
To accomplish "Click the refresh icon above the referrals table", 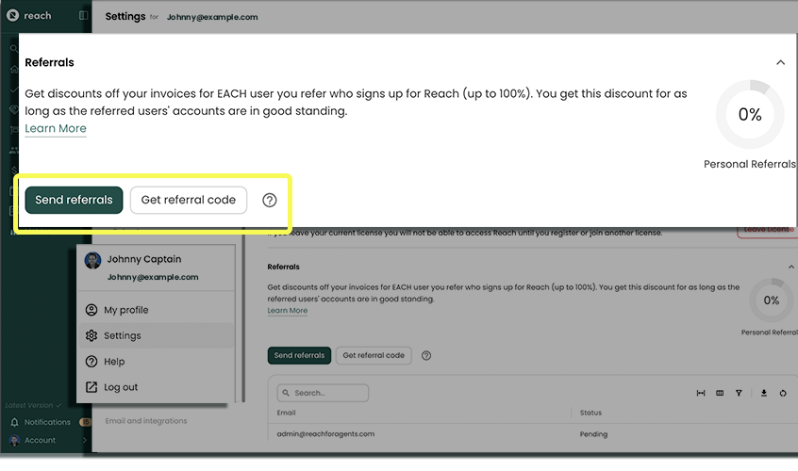I will pos(783,393).
